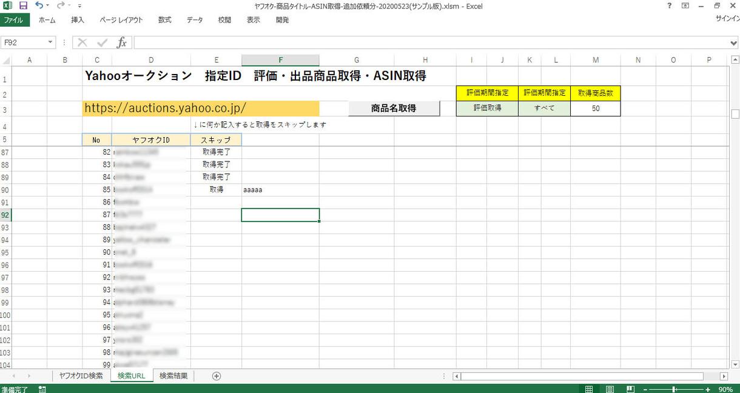Select the cell containing aaaaa
Image resolution: width=740 pixels, height=393 pixels.
(280, 190)
